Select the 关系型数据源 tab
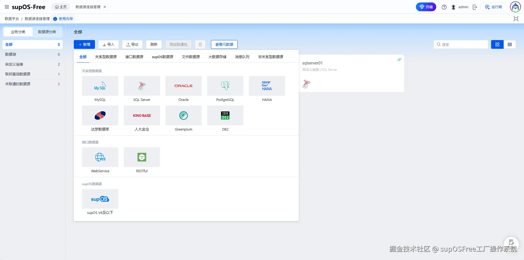This screenshot has height=260, width=524. point(106,57)
